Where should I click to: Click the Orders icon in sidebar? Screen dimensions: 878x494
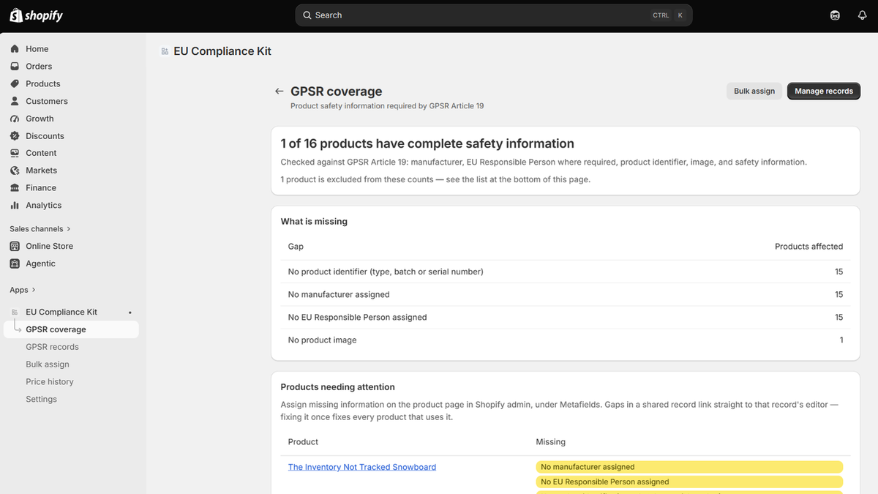click(15, 66)
